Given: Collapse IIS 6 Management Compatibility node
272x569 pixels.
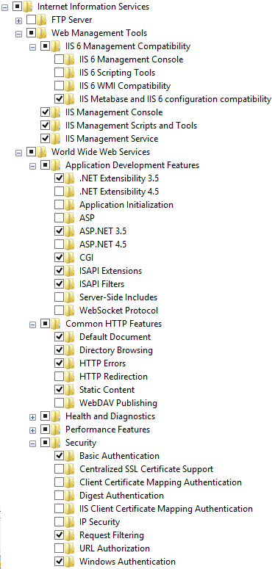Looking at the screenshot, I should [x=33, y=47].
